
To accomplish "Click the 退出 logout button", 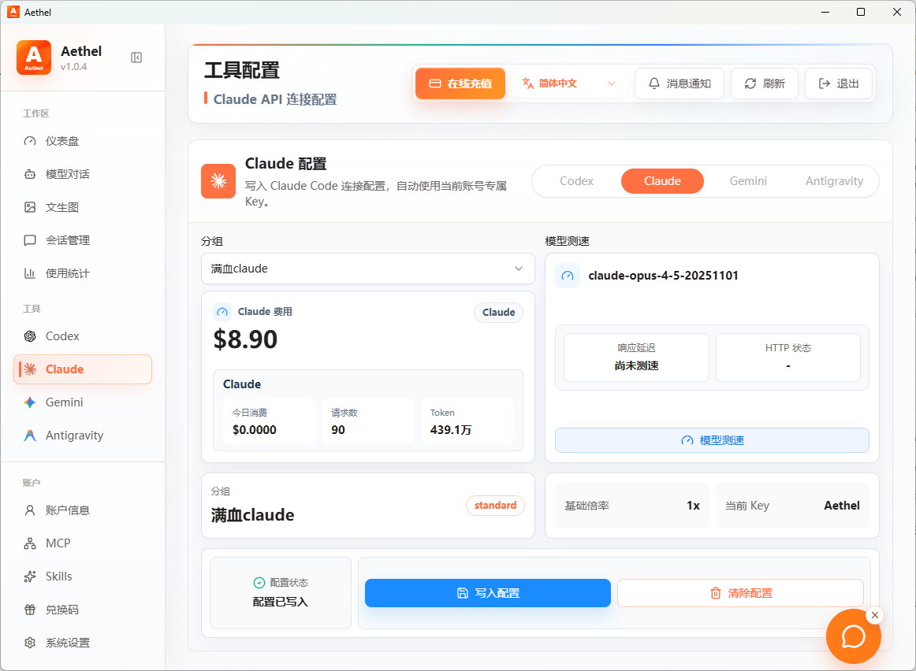I will (839, 83).
